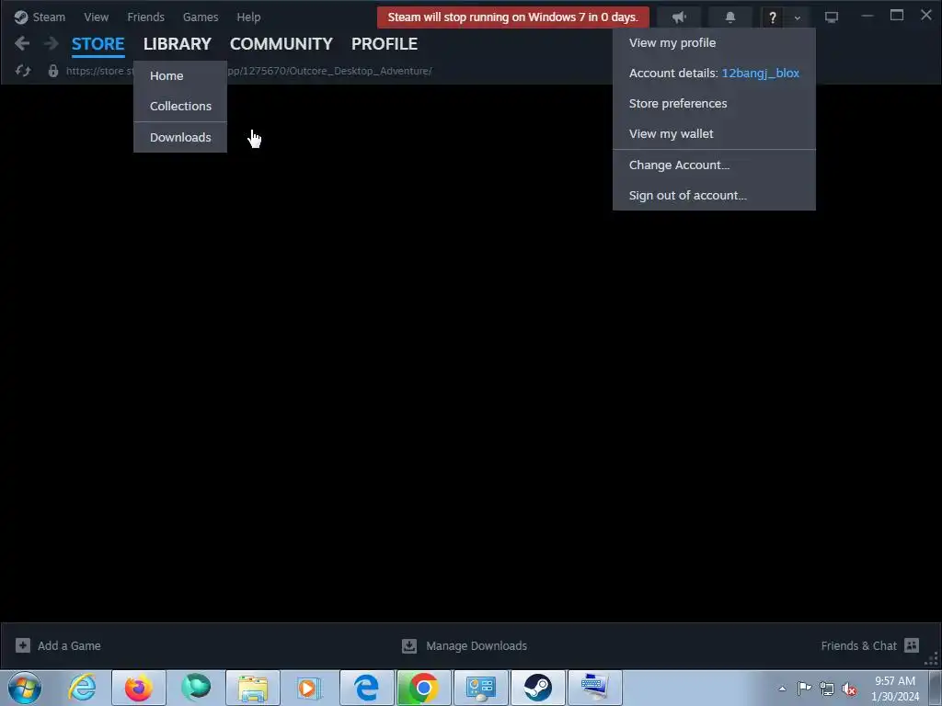The width and height of the screenshot is (942, 706).
Task: Click the Steam logo icon in menu bar
Action: point(21,17)
